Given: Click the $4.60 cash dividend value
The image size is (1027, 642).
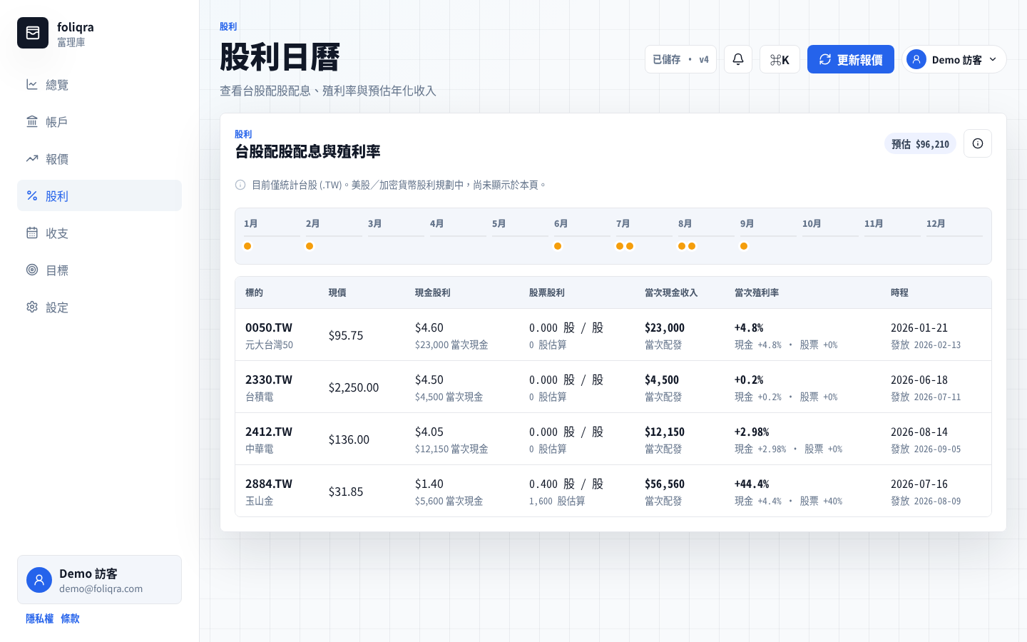Looking at the screenshot, I should [429, 327].
